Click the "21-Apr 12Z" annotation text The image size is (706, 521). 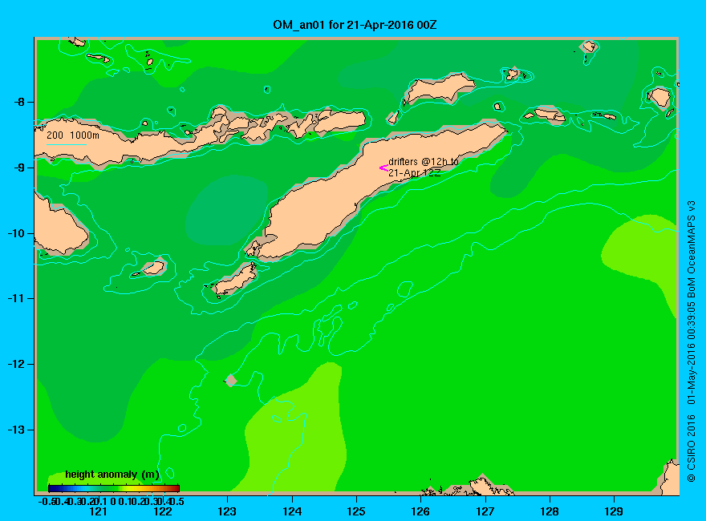[414, 173]
